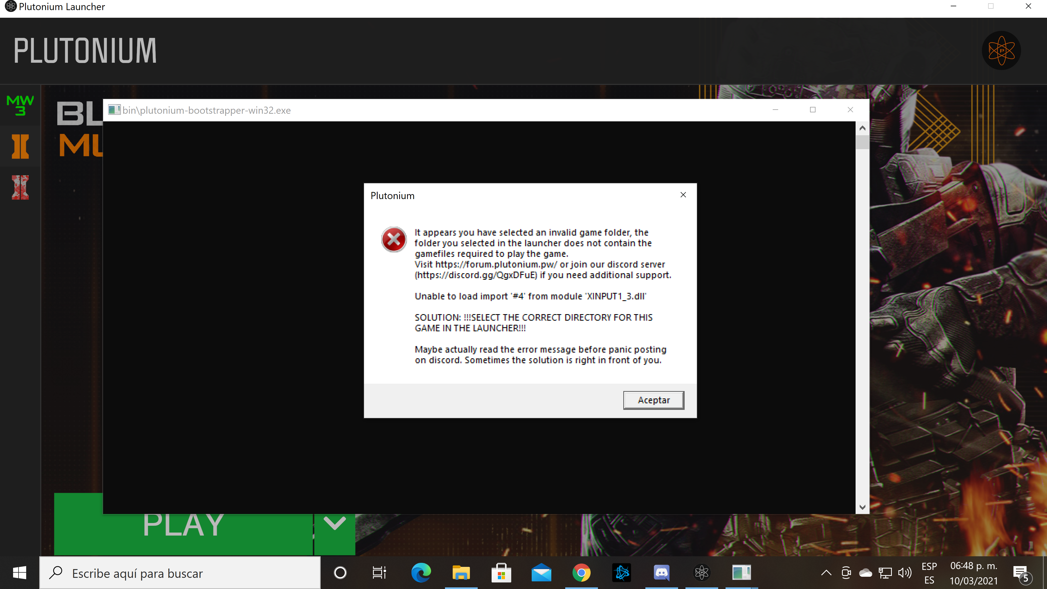Click the bootstrapper console scrollbar thumb
Viewport: 1047px width, 589px height.
(862, 142)
